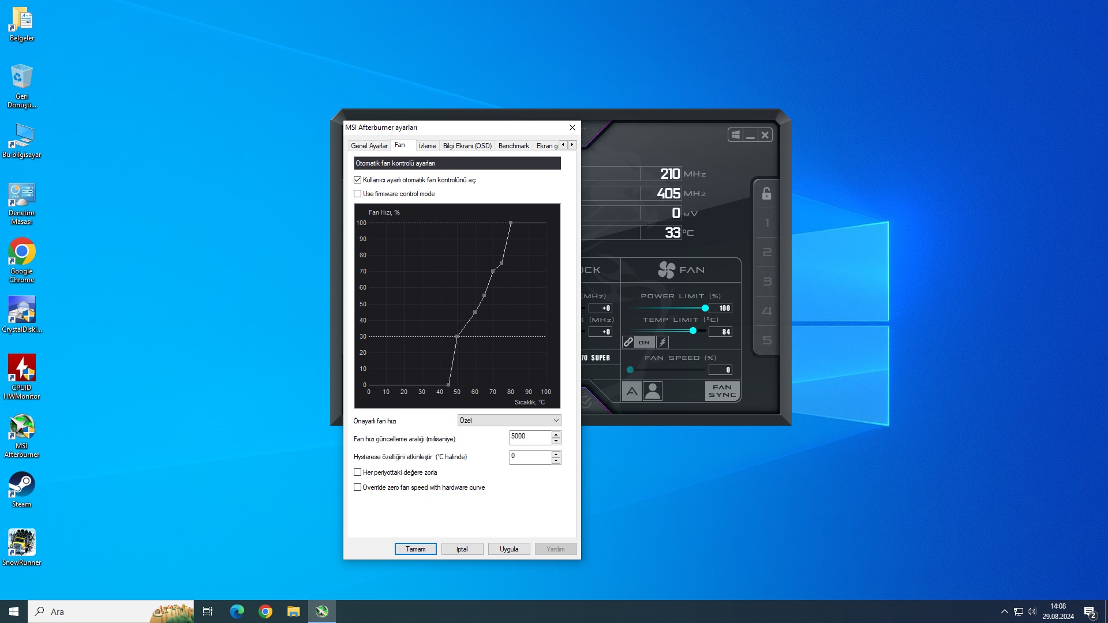Viewport: 1108px width, 623px height.
Task: Increase hysteresis value with up arrow
Action: [x=556, y=454]
